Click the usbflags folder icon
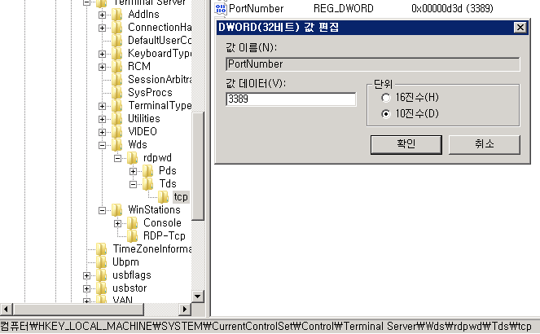The width and height of the screenshot is (540, 334). (102, 275)
